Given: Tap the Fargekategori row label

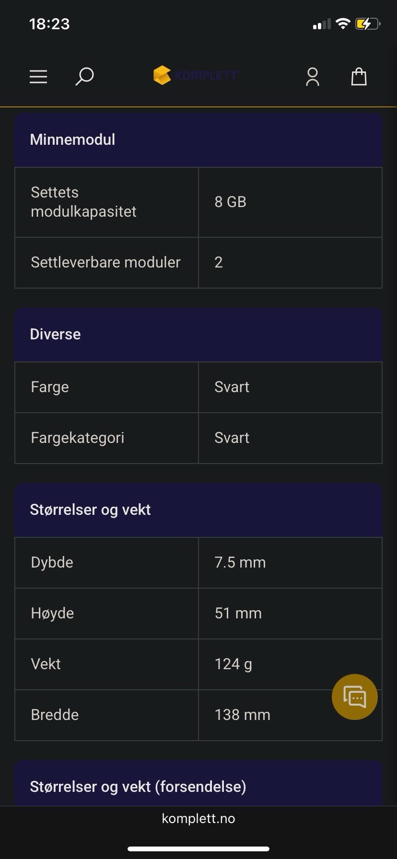Looking at the screenshot, I should pos(78,438).
